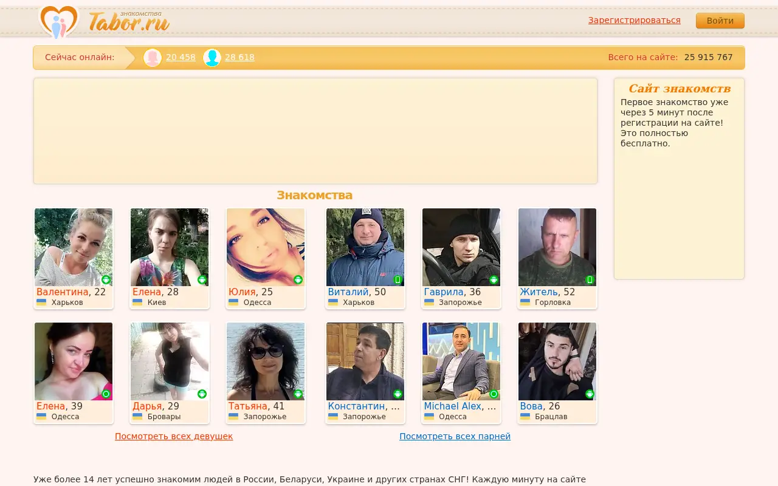Click the online status circle on Michael Alex's photo

[494, 394]
